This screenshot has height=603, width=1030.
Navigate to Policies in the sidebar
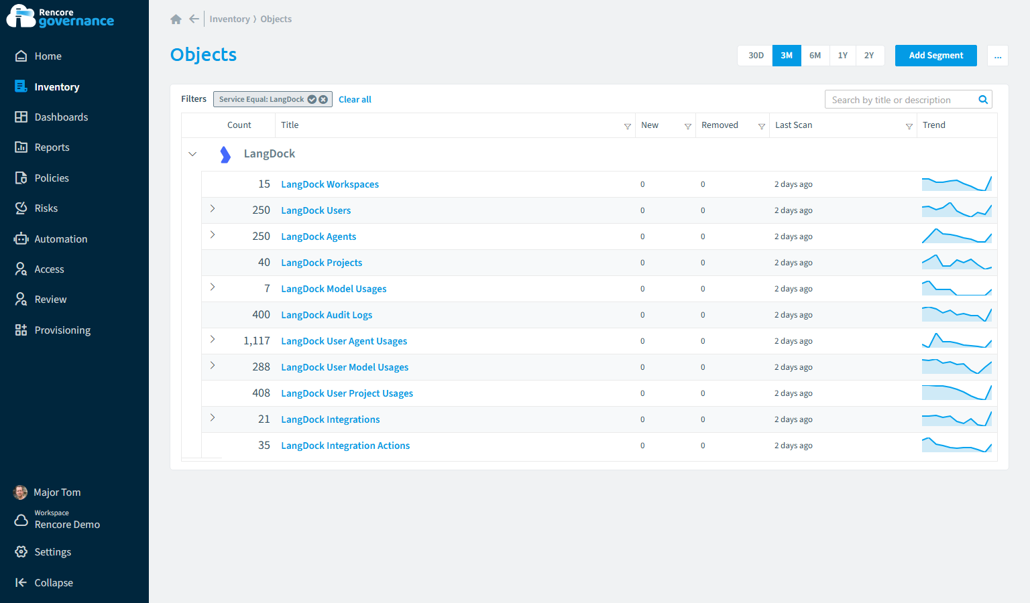52,178
